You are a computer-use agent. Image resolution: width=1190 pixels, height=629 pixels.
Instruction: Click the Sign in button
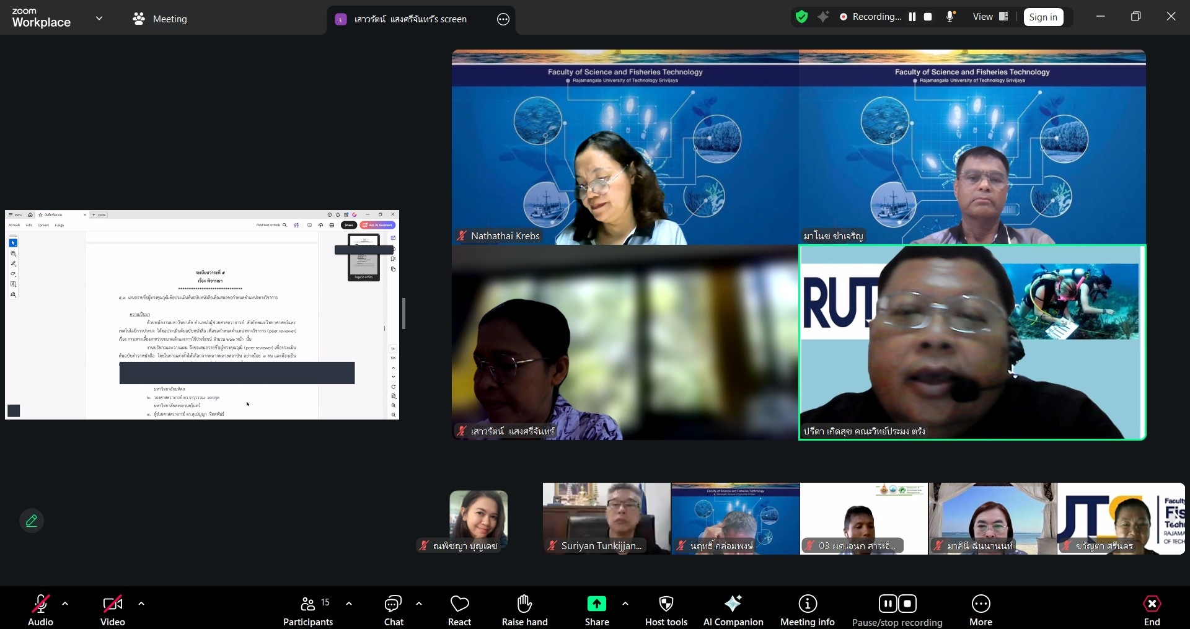click(x=1043, y=17)
